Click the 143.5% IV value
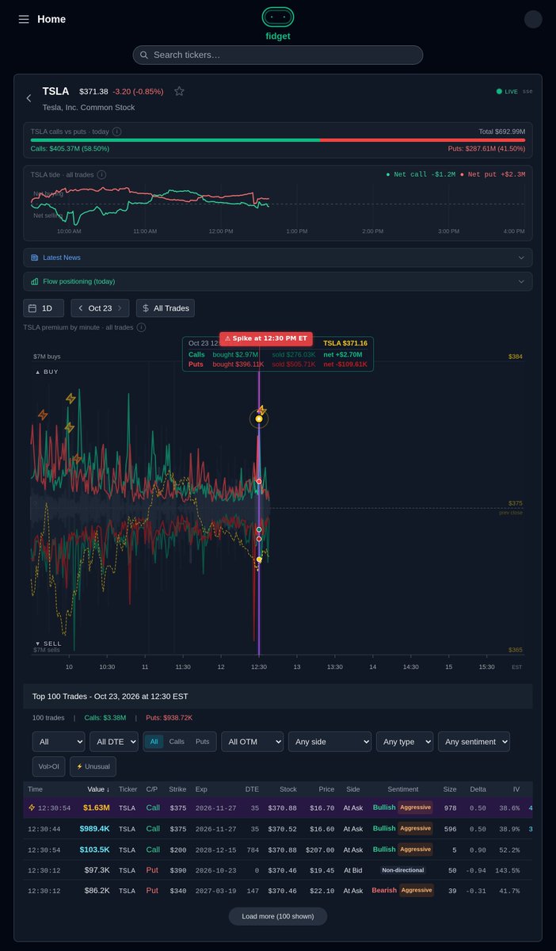Screen dimensions: 556x951 [507, 869]
